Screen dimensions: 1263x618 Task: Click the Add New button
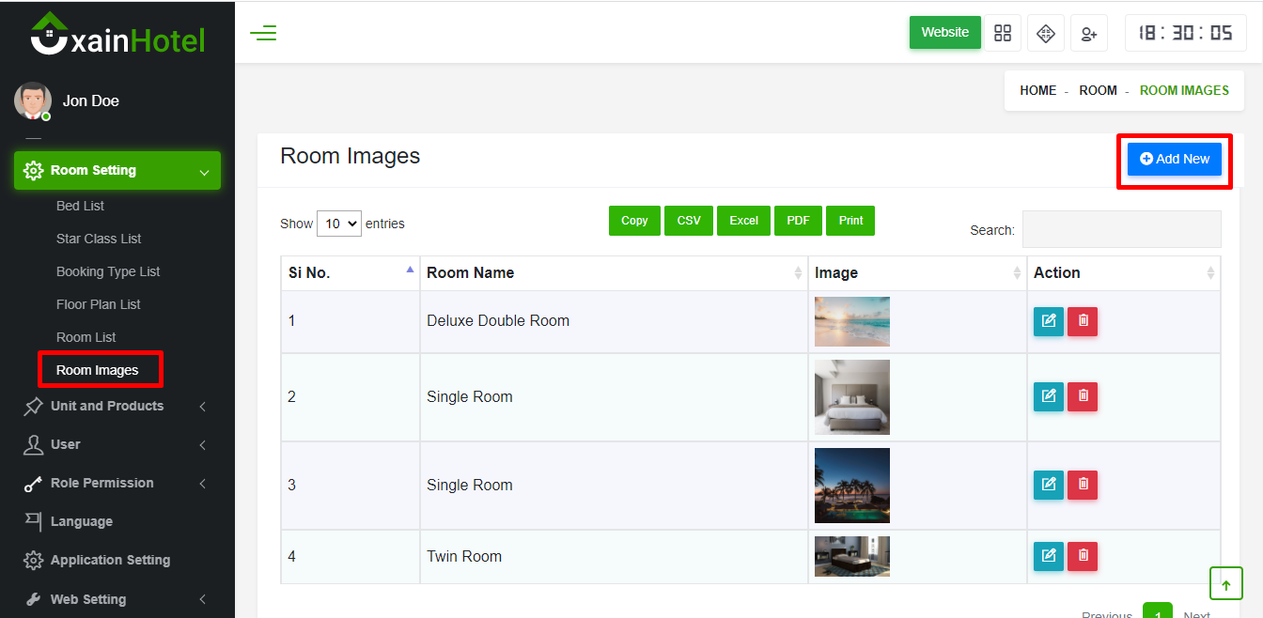pyautogui.click(x=1174, y=160)
